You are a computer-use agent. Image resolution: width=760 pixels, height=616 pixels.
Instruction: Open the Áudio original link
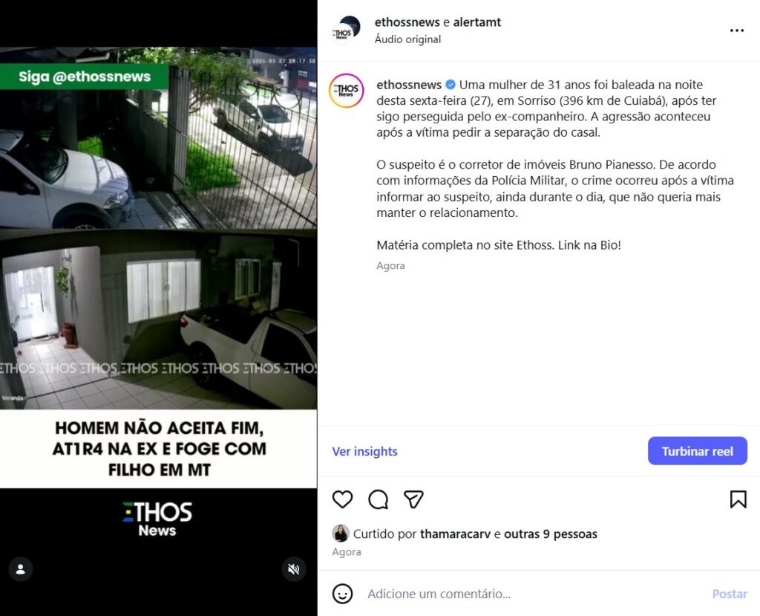click(407, 39)
